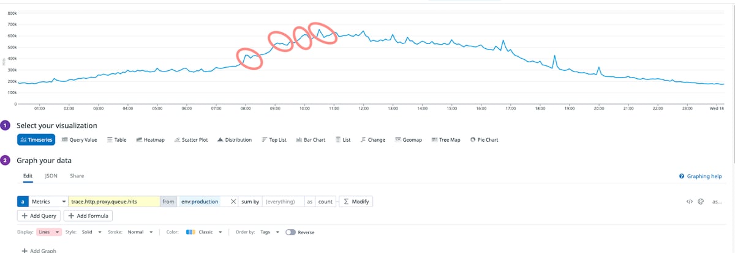Pick the Scatter Plot visualization
This screenshot has width=735, height=253.
pyautogui.click(x=191, y=140)
